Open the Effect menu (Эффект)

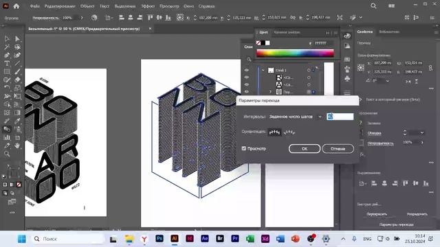[x=148, y=6]
